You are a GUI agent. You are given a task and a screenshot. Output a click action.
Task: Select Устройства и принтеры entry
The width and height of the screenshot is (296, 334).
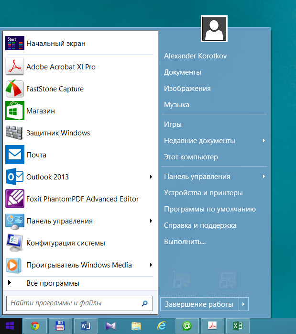(203, 193)
